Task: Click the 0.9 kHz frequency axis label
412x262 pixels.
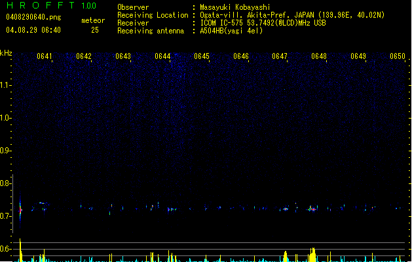Action: [x=5, y=151]
